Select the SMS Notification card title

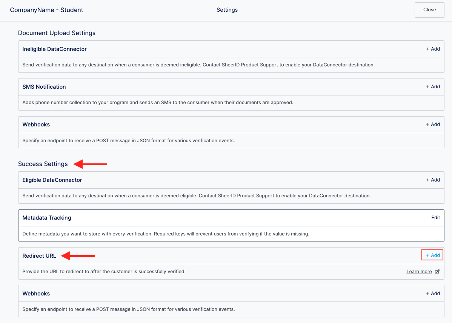(x=44, y=87)
